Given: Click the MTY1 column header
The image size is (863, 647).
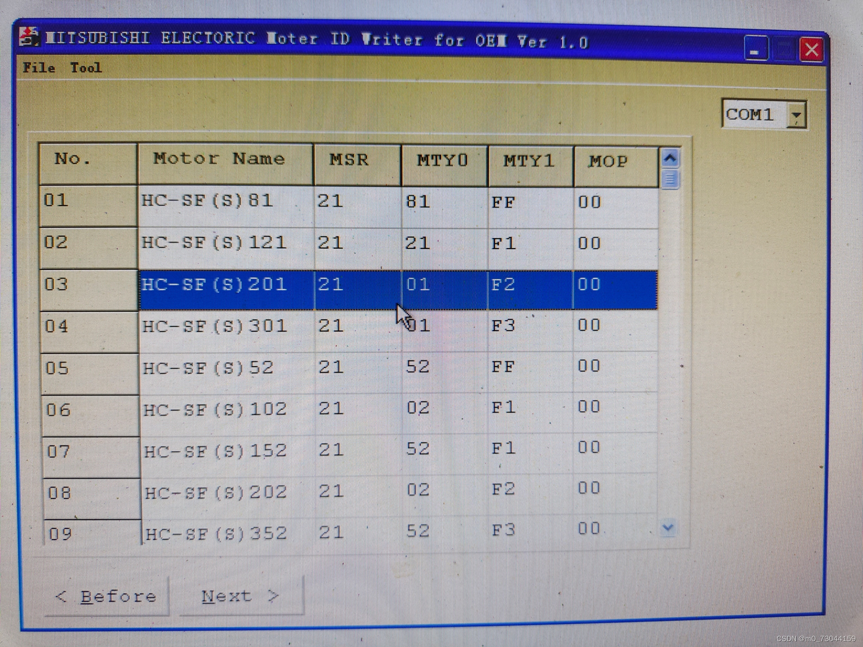Looking at the screenshot, I should [531, 166].
